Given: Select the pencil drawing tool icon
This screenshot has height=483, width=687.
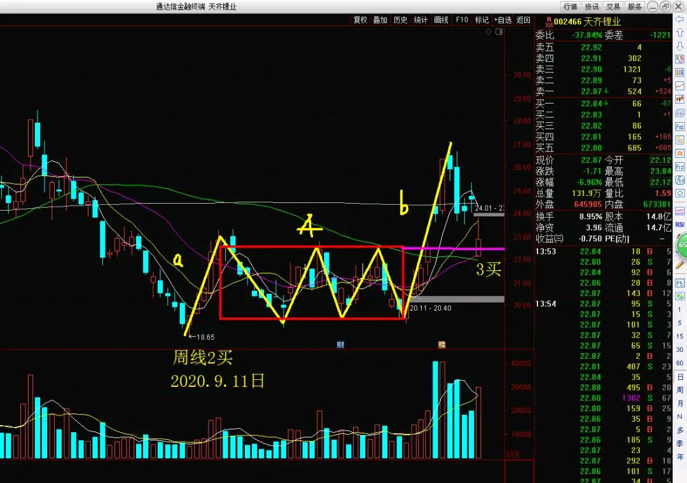Looking at the screenshot, I should (x=680, y=265).
